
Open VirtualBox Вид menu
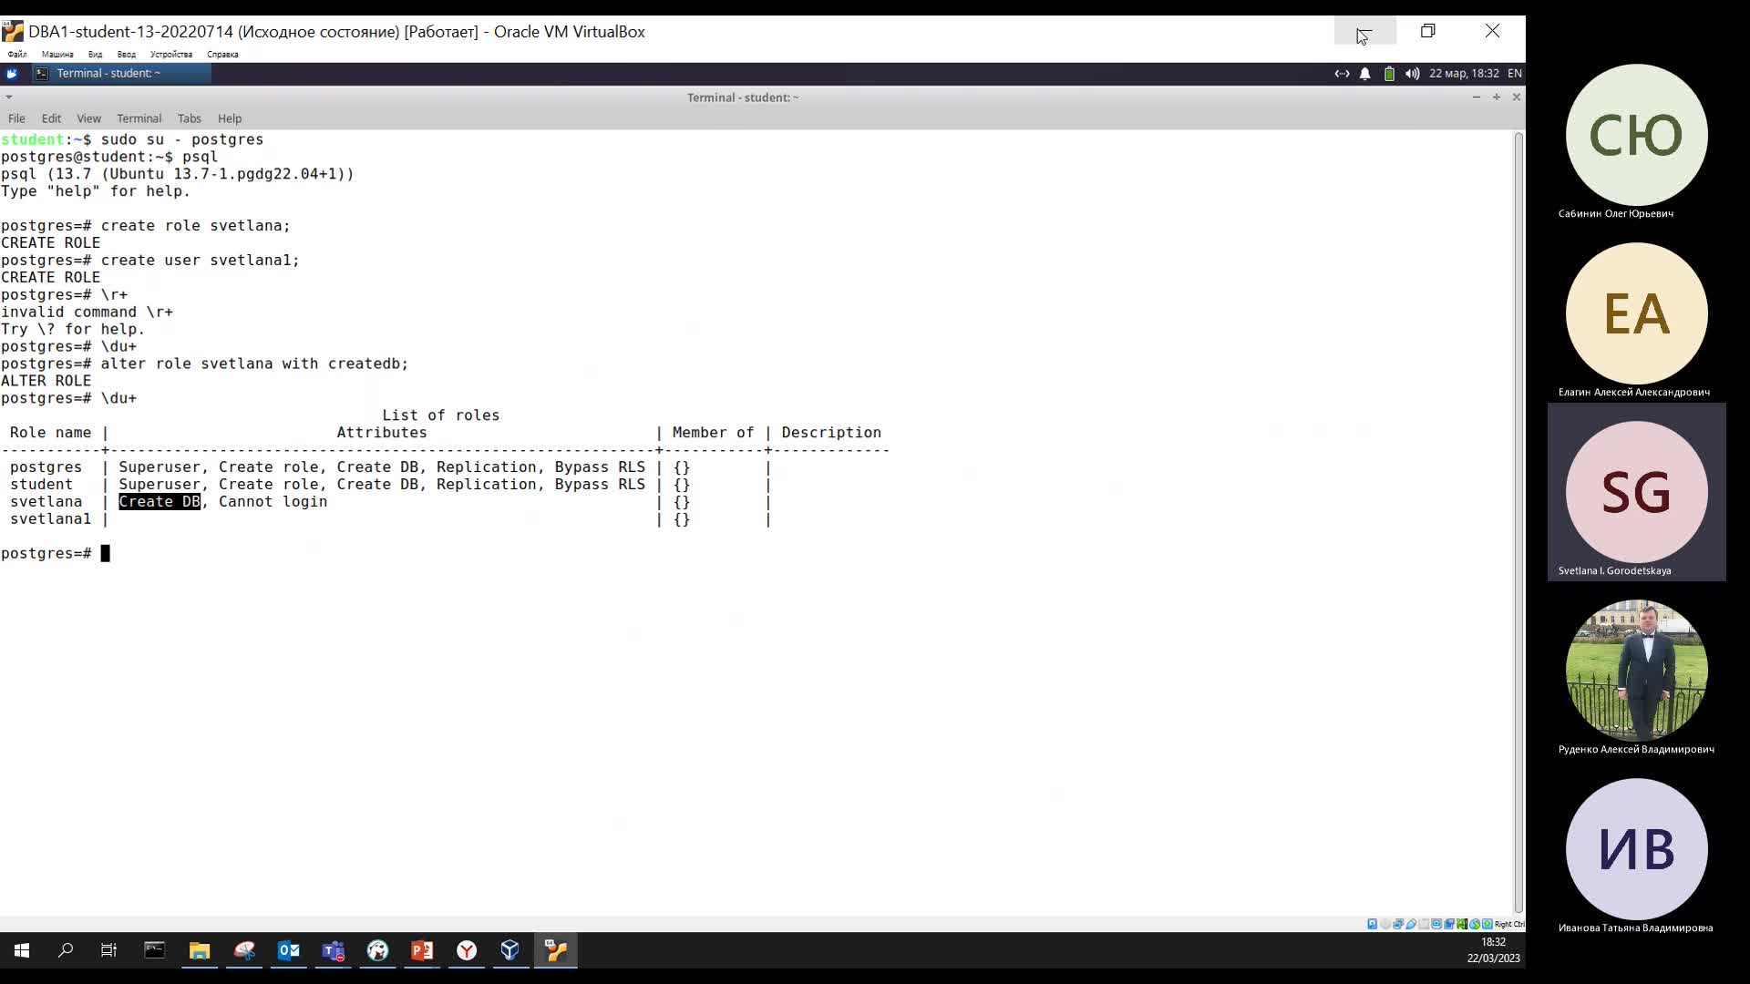point(95,55)
